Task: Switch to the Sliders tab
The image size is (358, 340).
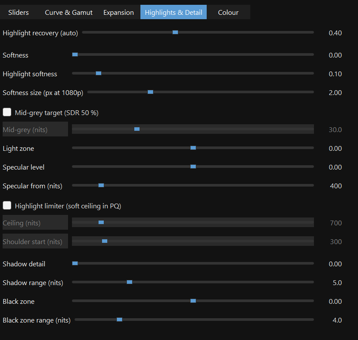Action: pos(18,12)
